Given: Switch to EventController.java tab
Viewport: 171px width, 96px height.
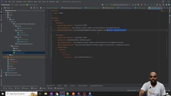Looking at the screenshot, I should (125, 8).
